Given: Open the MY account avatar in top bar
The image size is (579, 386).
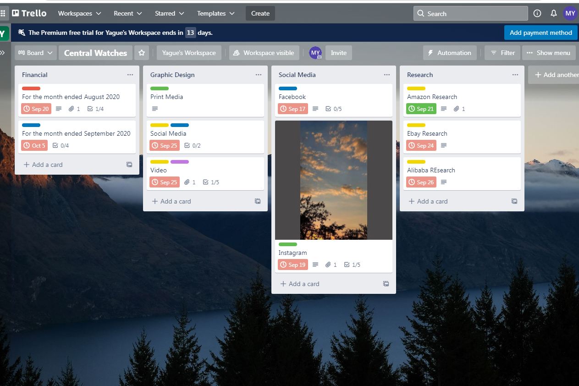Looking at the screenshot, I should click(570, 13).
